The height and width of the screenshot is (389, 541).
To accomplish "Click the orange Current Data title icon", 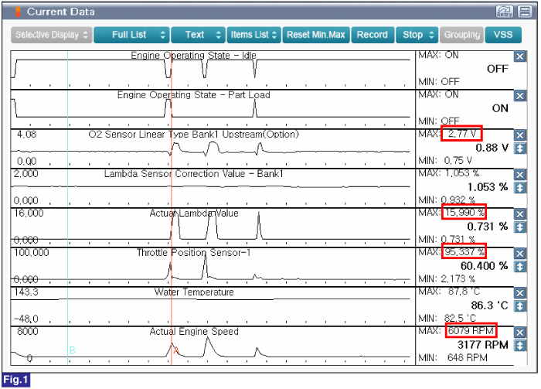I will coord(18,12).
